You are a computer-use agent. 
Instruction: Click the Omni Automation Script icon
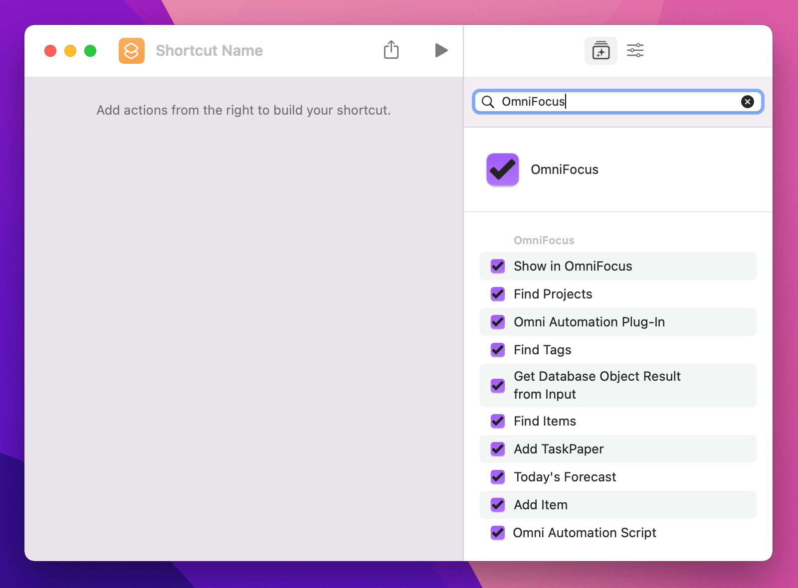(x=498, y=533)
